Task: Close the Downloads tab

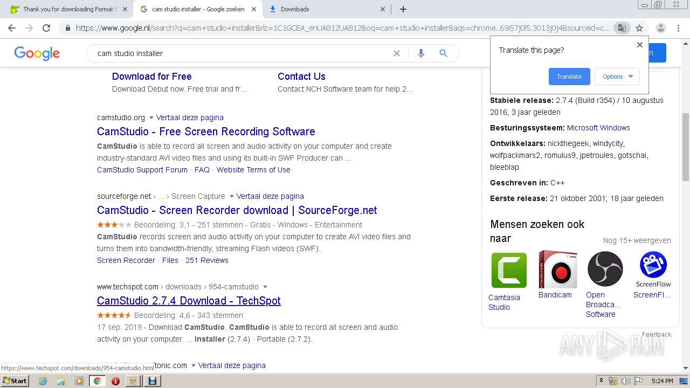Action: click(383, 9)
